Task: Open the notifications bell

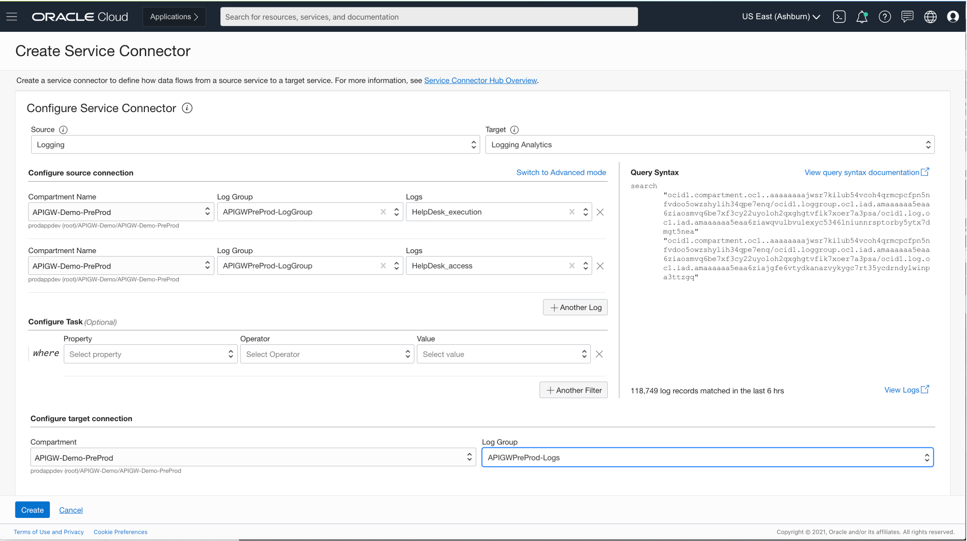Action: click(862, 16)
